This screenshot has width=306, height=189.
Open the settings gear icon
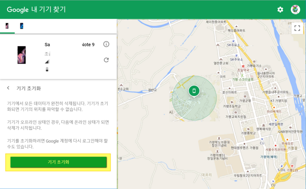[x=280, y=10]
